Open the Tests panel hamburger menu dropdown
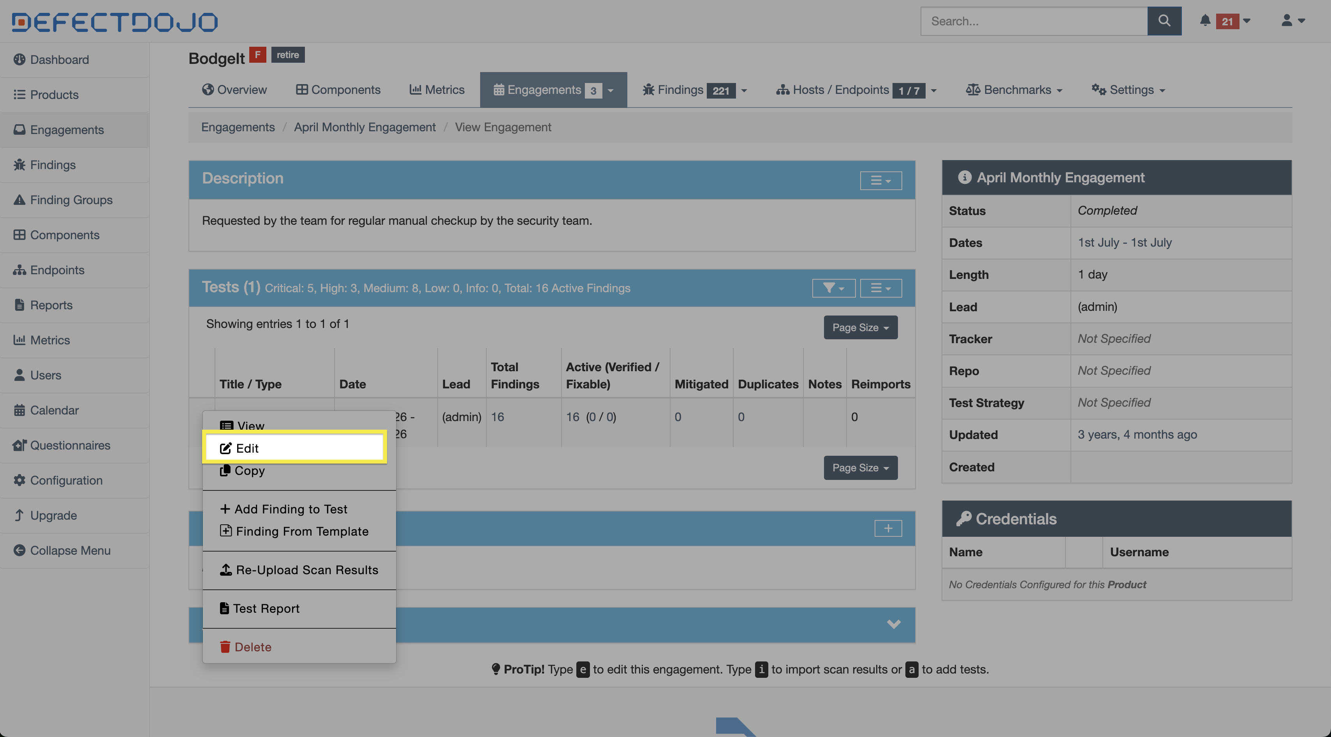The width and height of the screenshot is (1331, 737). click(x=880, y=288)
